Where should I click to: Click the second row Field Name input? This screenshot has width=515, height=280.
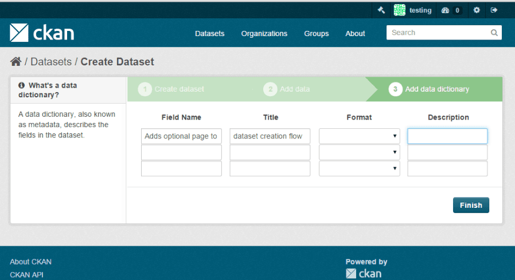pos(181,152)
